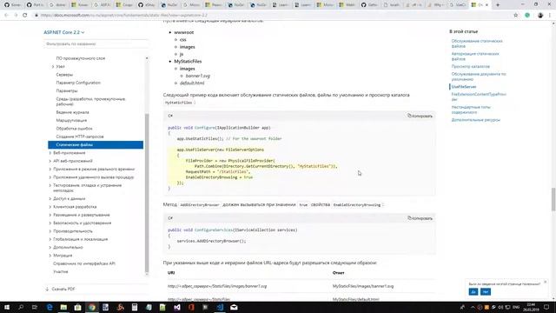Click the Windows Start button
556x313 pixels.
[x=7, y=307]
